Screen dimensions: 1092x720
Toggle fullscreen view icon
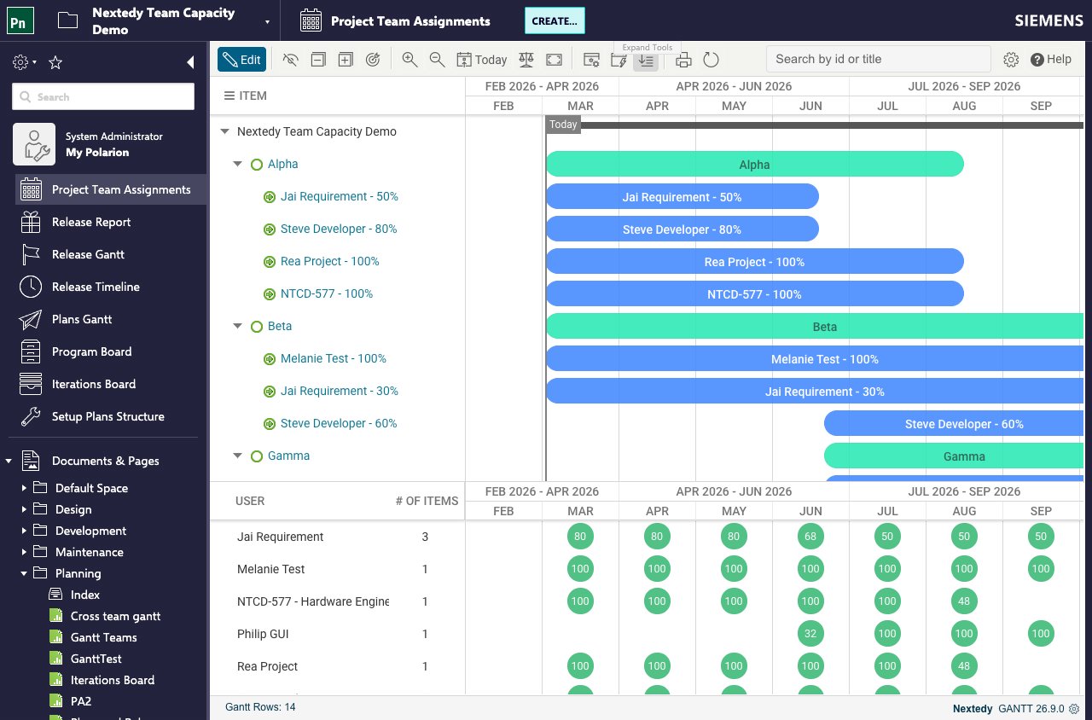(x=554, y=60)
